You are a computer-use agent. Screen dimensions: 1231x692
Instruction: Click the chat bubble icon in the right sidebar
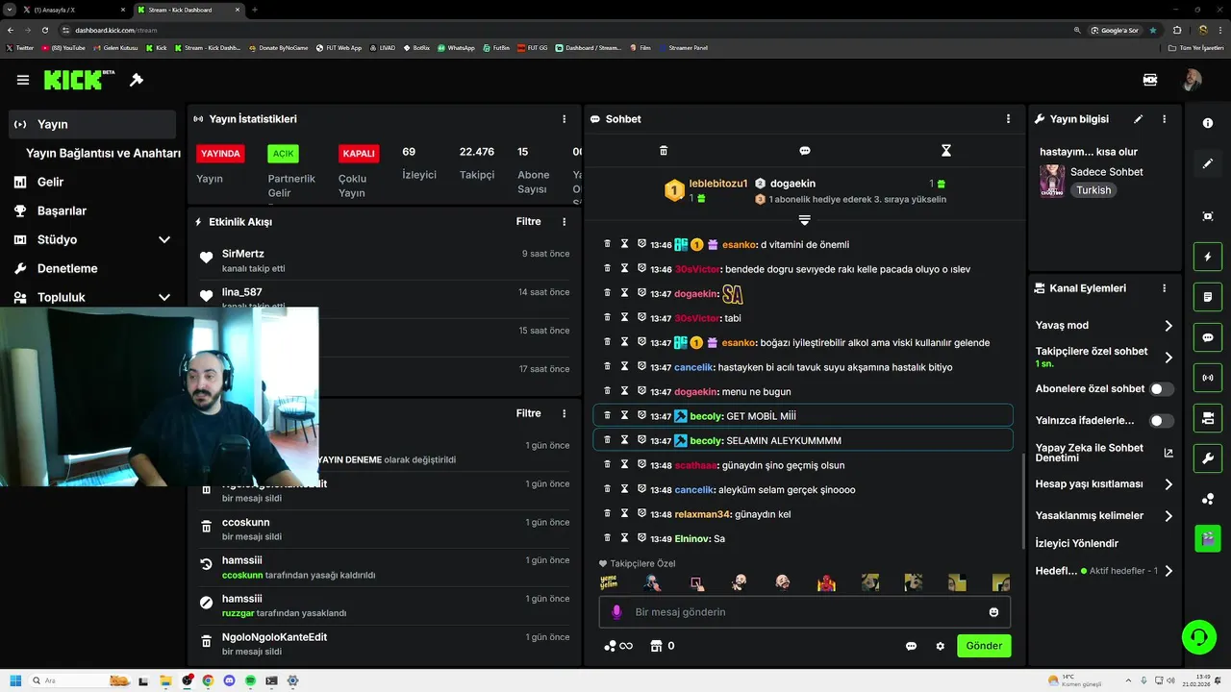(1208, 337)
